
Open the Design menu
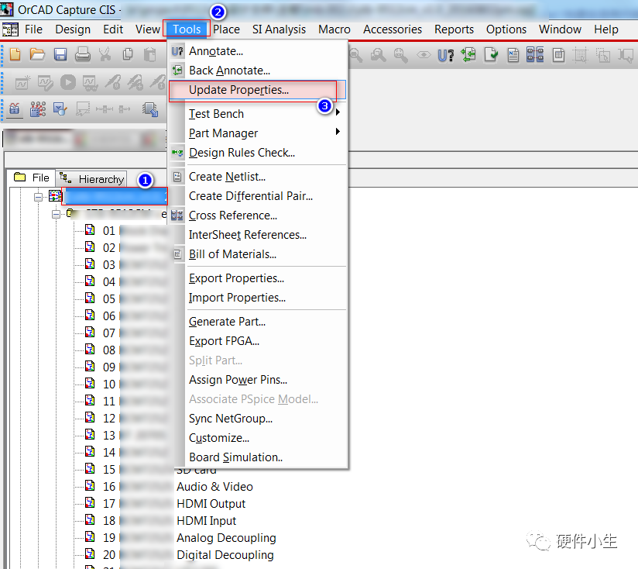click(73, 29)
